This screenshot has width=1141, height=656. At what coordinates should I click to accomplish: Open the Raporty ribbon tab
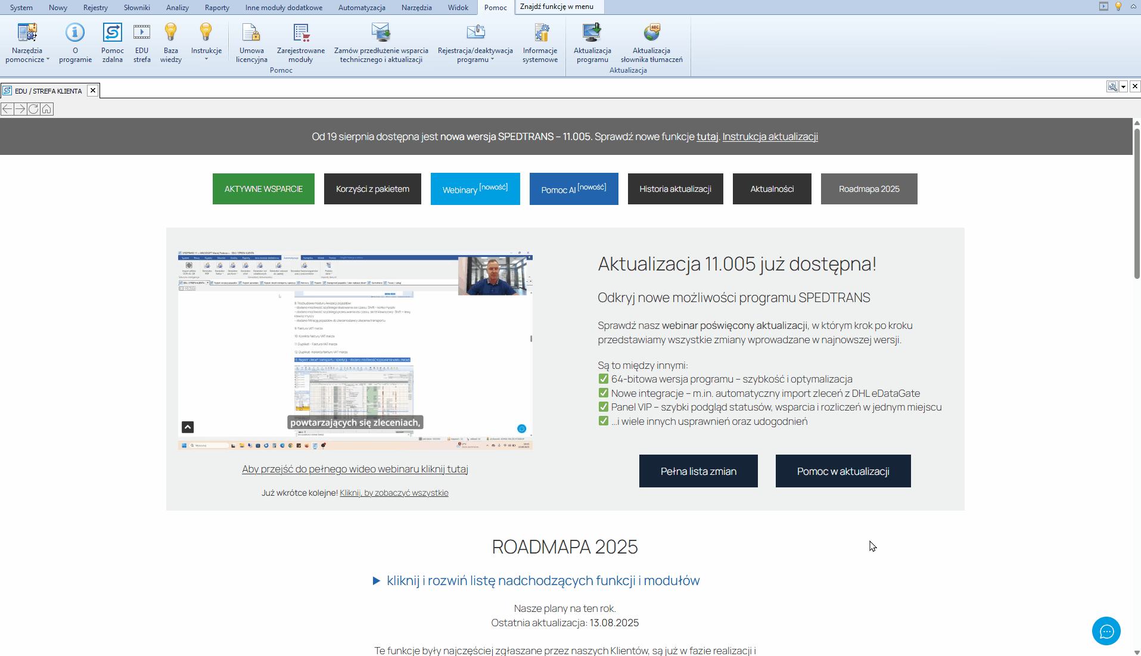click(217, 8)
